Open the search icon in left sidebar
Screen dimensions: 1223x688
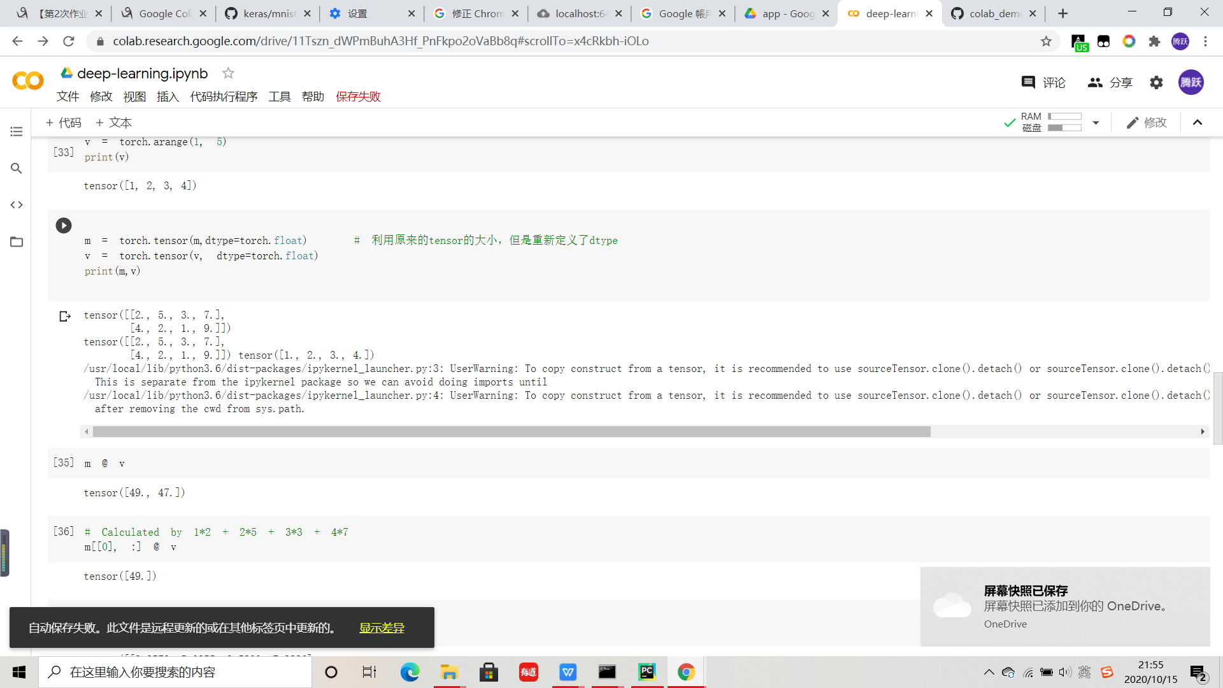[17, 168]
